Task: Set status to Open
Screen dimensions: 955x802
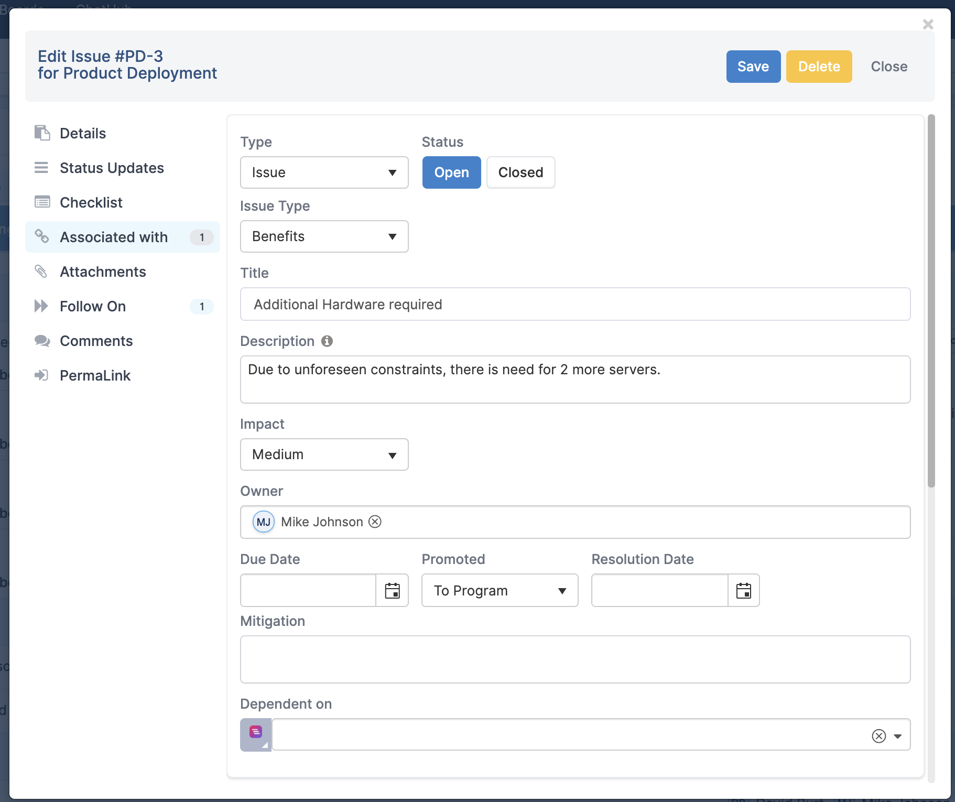Action: 452,172
